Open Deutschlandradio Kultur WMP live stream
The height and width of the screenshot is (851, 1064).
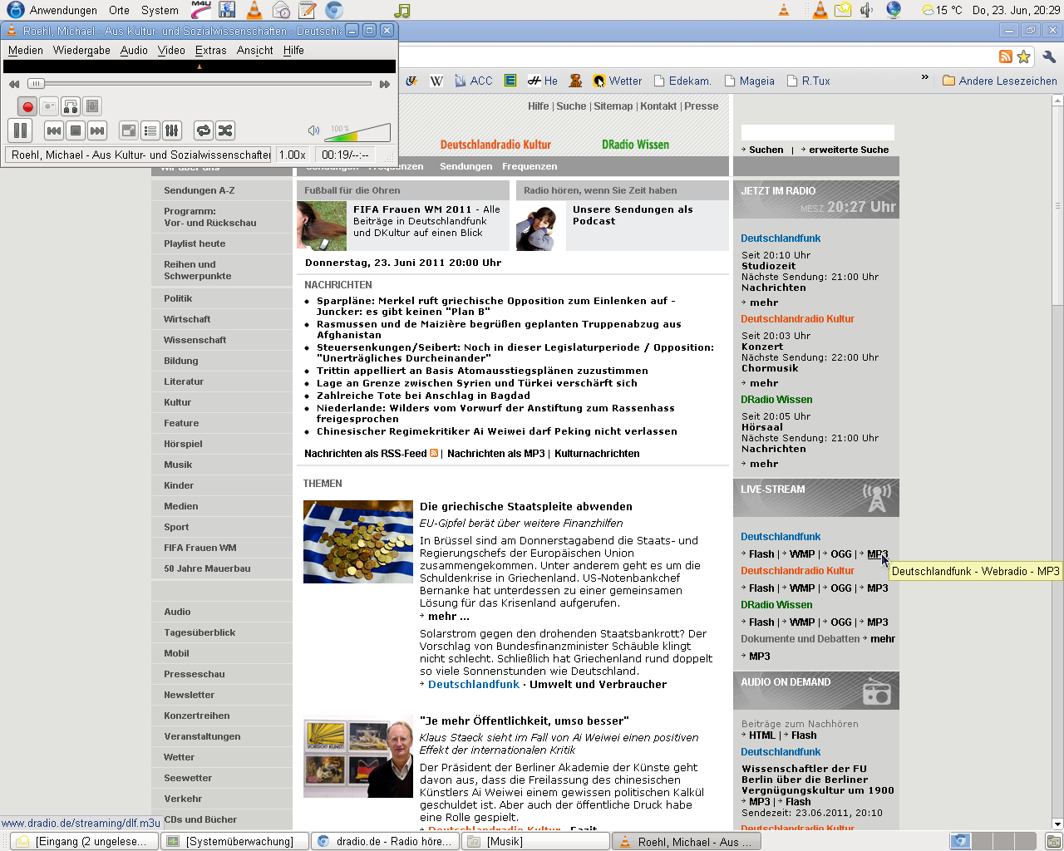(x=802, y=588)
